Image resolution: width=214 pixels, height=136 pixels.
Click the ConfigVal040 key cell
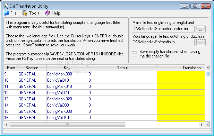67,118
